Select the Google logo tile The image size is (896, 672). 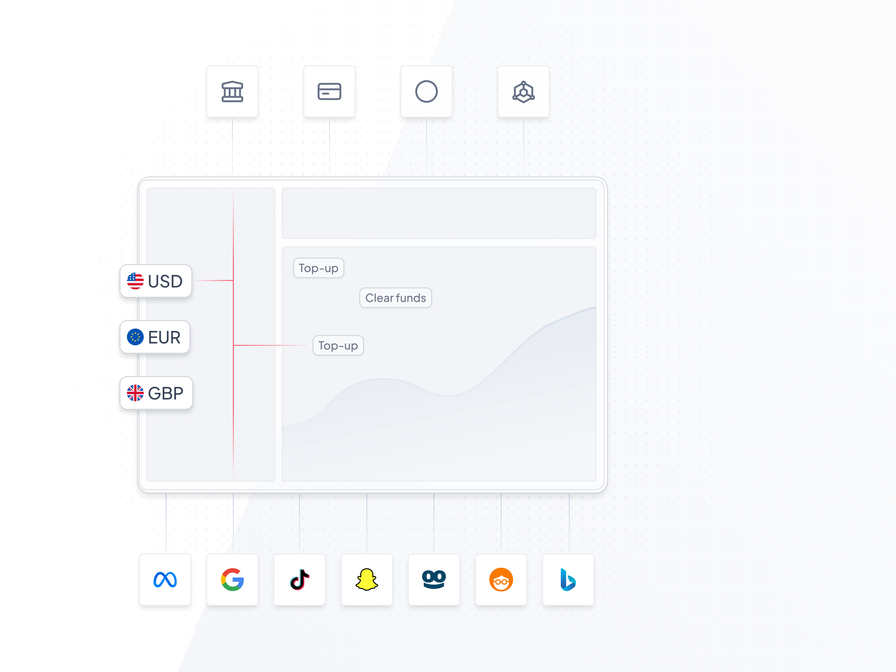coord(232,580)
